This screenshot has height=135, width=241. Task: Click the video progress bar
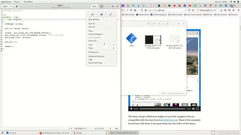(x=162, y=109)
